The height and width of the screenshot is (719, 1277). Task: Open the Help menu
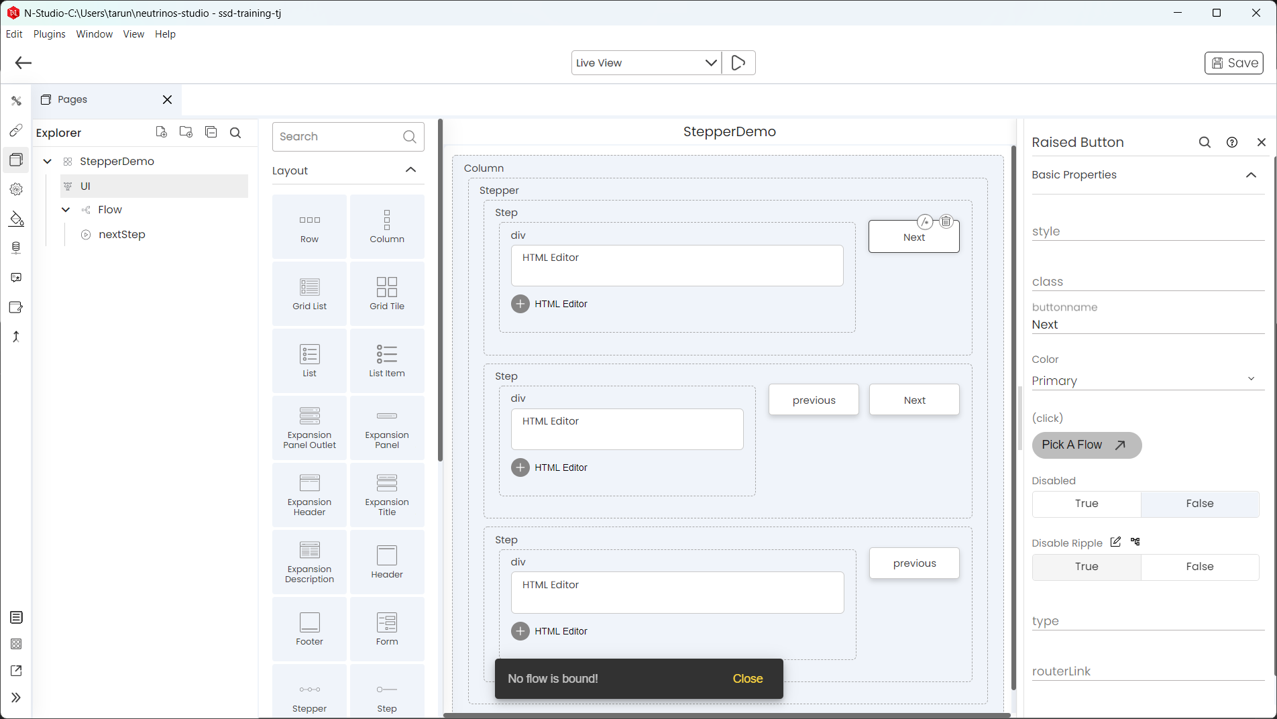pyautogui.click(x=165, y=34)
